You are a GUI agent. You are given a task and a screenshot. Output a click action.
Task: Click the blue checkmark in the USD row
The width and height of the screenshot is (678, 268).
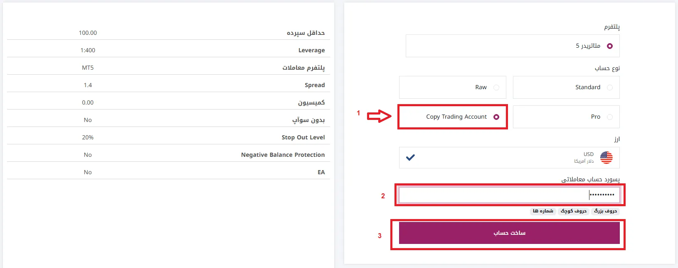click(x=410, y=158)
